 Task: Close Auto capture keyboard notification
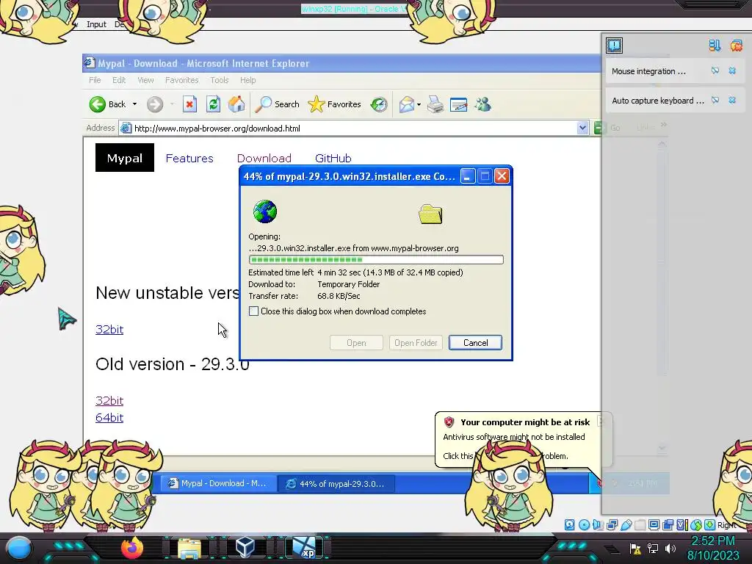[732, 100]
